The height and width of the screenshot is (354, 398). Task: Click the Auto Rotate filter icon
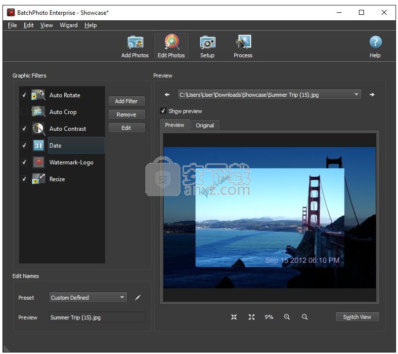(39, 95)
